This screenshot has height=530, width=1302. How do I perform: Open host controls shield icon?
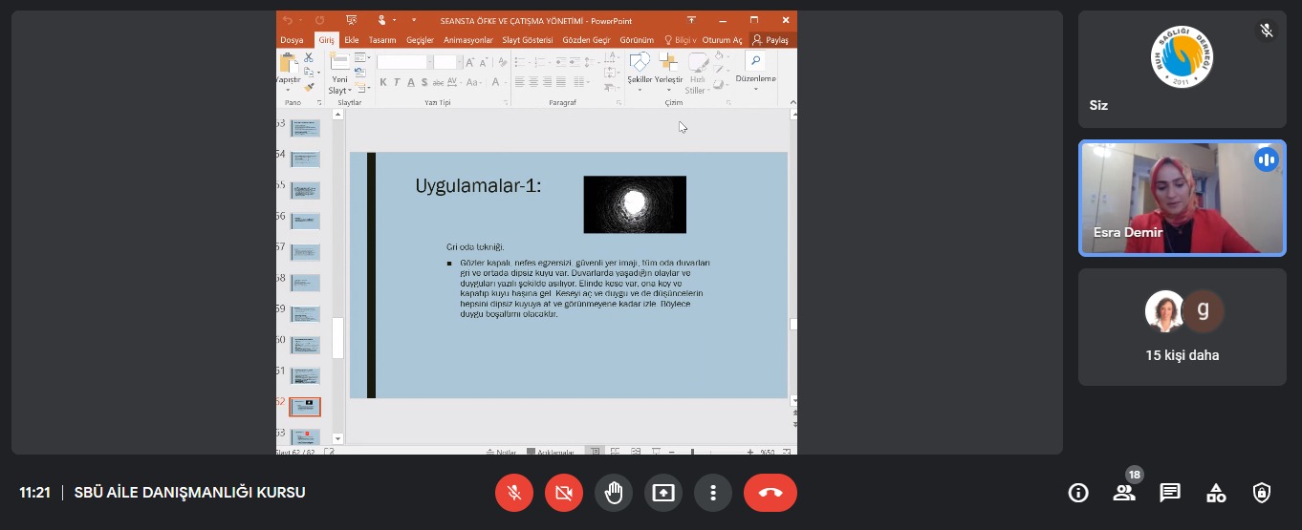tap(1262, 493)
